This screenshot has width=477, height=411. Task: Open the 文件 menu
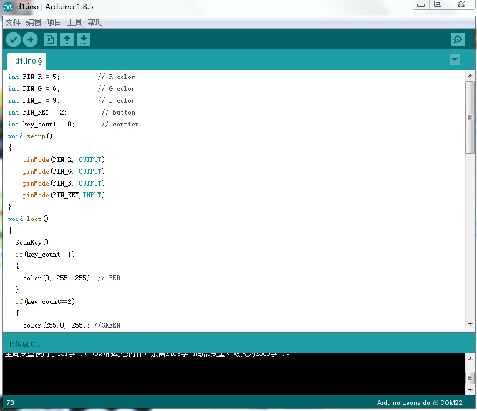(13, 22)
